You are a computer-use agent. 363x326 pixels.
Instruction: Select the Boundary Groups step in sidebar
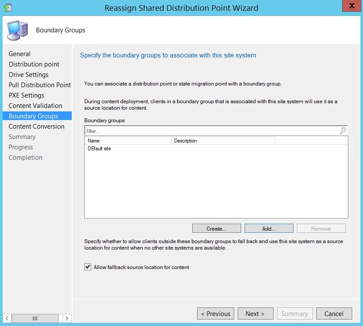(x=32, y=116)
